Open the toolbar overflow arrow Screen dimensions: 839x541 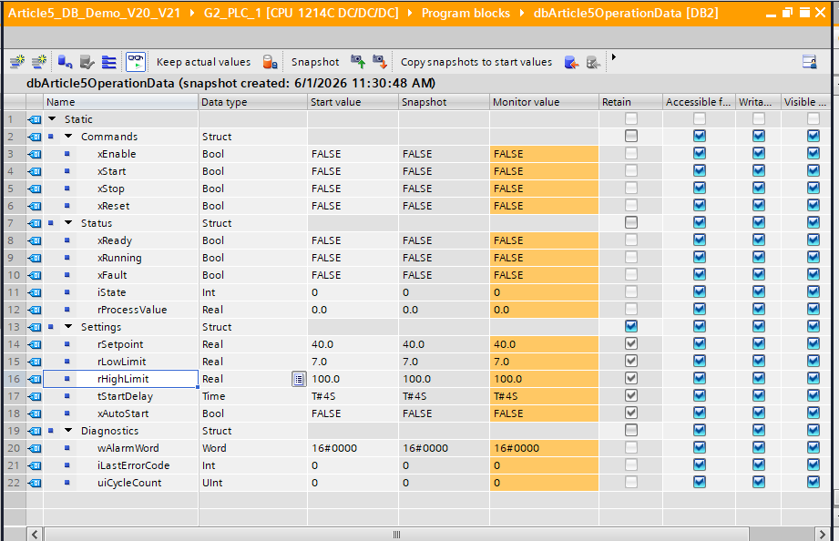tap(614, 56)
